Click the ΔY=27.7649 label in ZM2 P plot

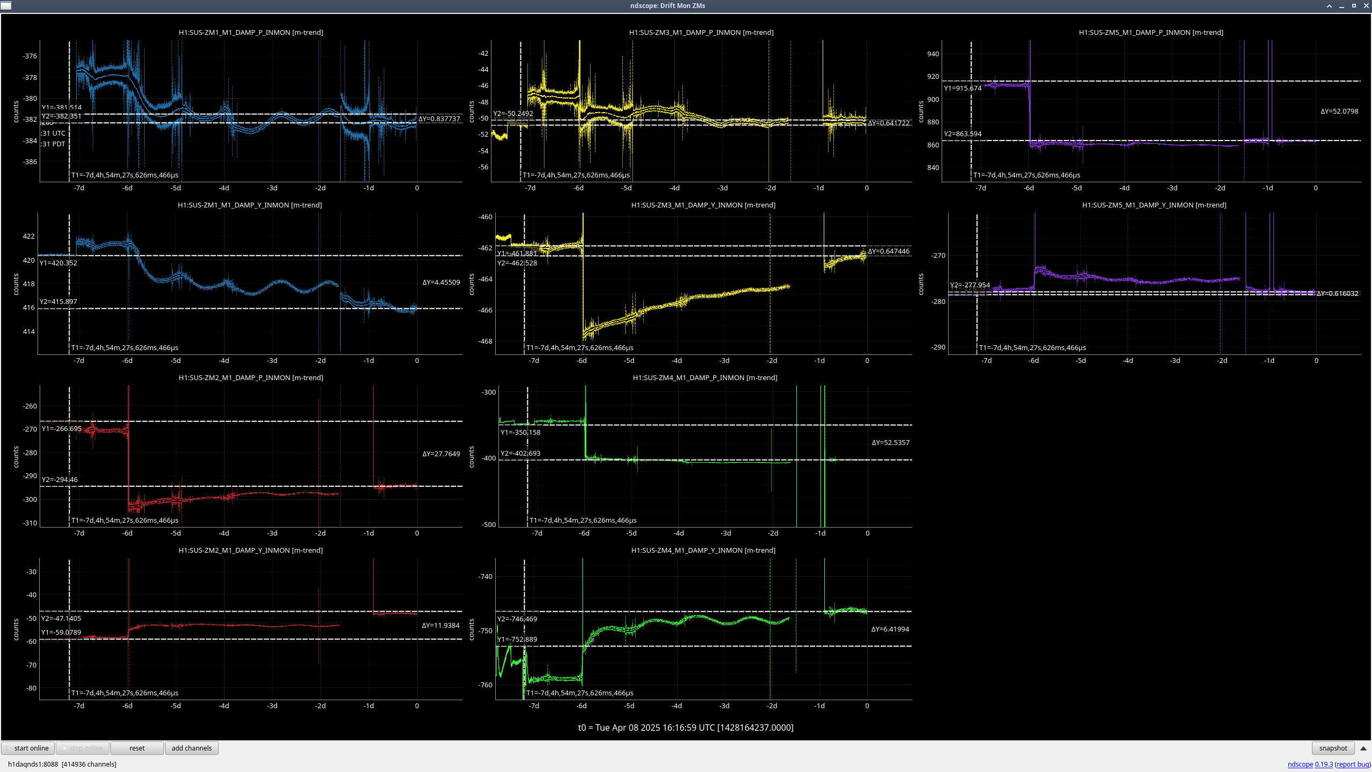pyautogui.click(x=441, y=454)
